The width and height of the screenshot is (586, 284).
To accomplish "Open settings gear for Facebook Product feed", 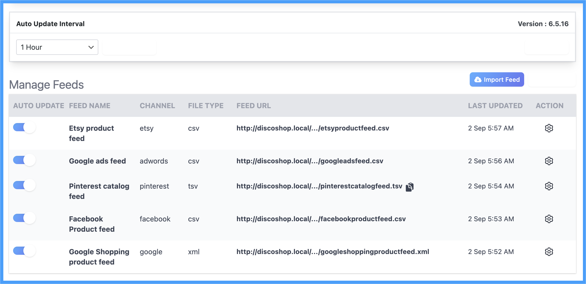I will click(x=549, y=219).
